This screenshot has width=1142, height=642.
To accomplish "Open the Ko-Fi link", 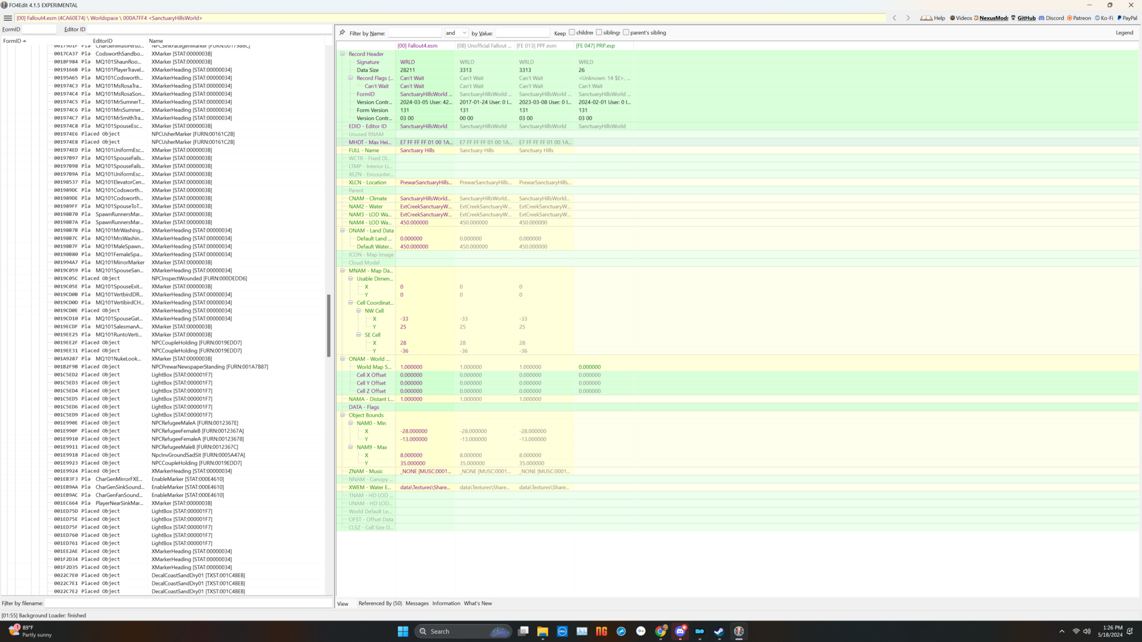I will pos(1104,18).
